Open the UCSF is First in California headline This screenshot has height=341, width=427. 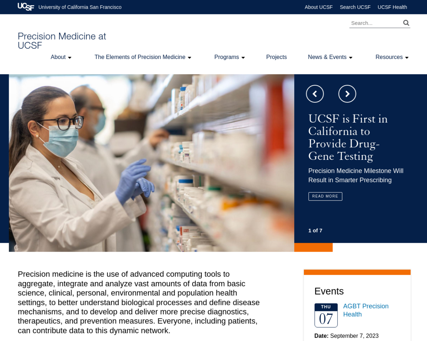[x=348, y=137]
